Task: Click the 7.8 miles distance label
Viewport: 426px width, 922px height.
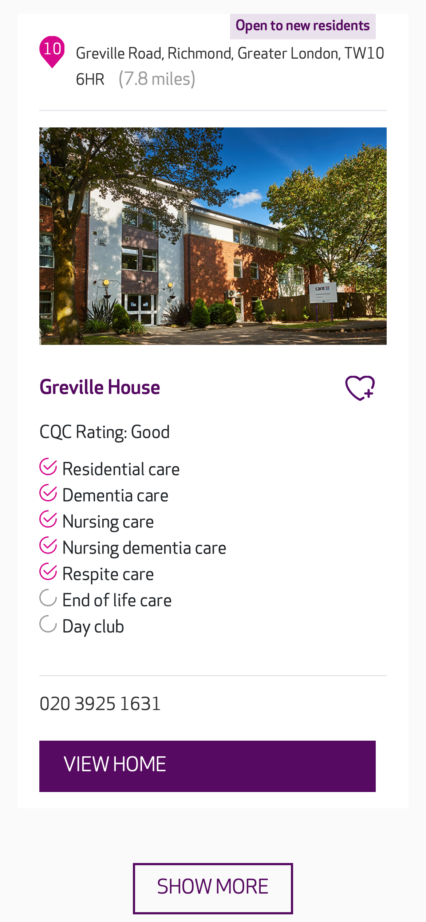Action: 157,79
